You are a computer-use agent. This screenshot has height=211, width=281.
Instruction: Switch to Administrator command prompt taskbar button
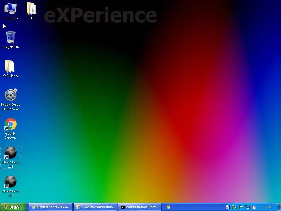point(140,207)
